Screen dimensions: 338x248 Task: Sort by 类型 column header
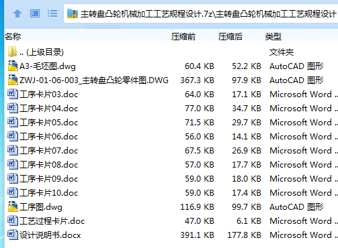273,36
